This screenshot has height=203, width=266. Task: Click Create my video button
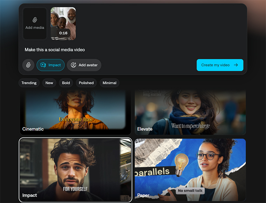click(220, 65)
